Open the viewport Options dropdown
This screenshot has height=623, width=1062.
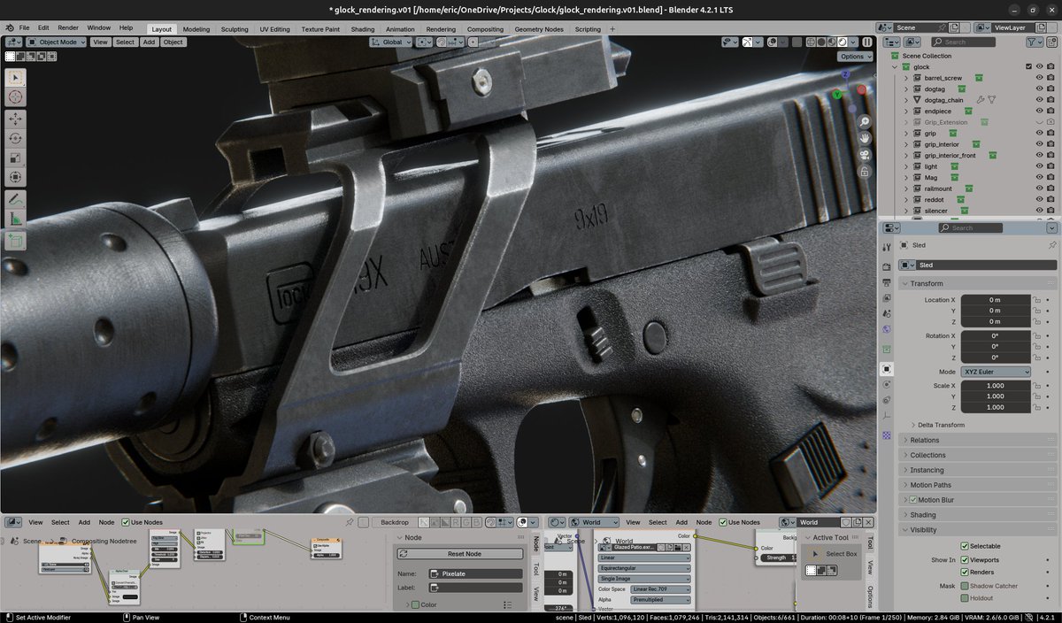[x=856, y=56]
